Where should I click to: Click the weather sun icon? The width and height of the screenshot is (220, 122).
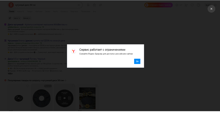pos(177,5)
